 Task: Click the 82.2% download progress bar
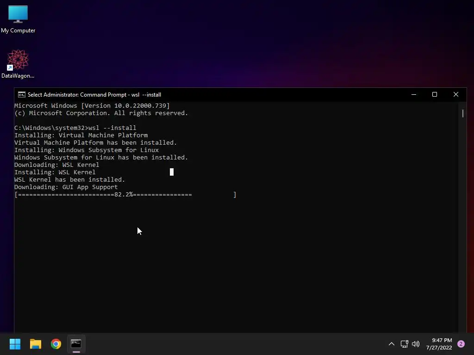tap(125, 195)
